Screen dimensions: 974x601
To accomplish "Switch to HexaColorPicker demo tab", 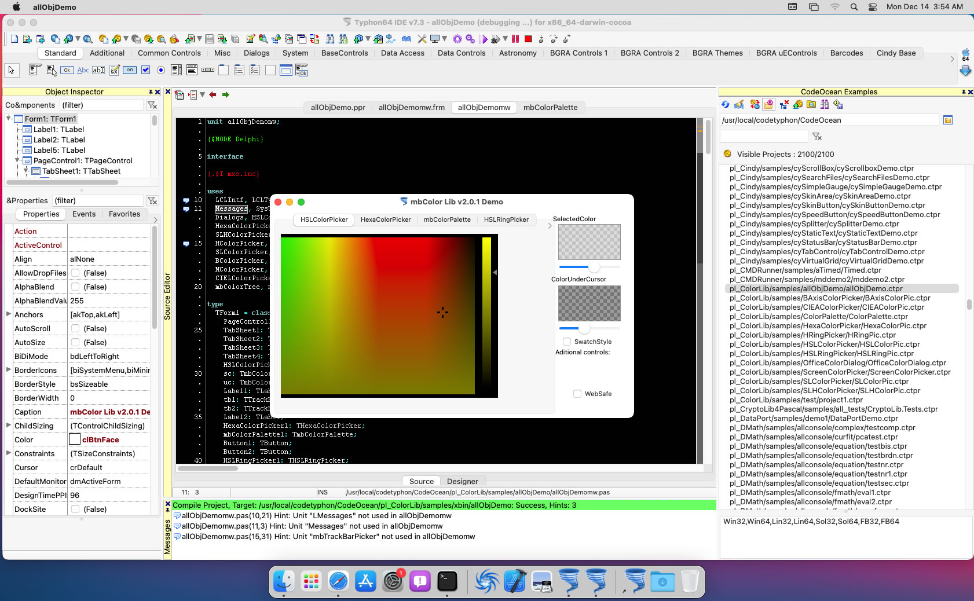I will tap(386, 219).
